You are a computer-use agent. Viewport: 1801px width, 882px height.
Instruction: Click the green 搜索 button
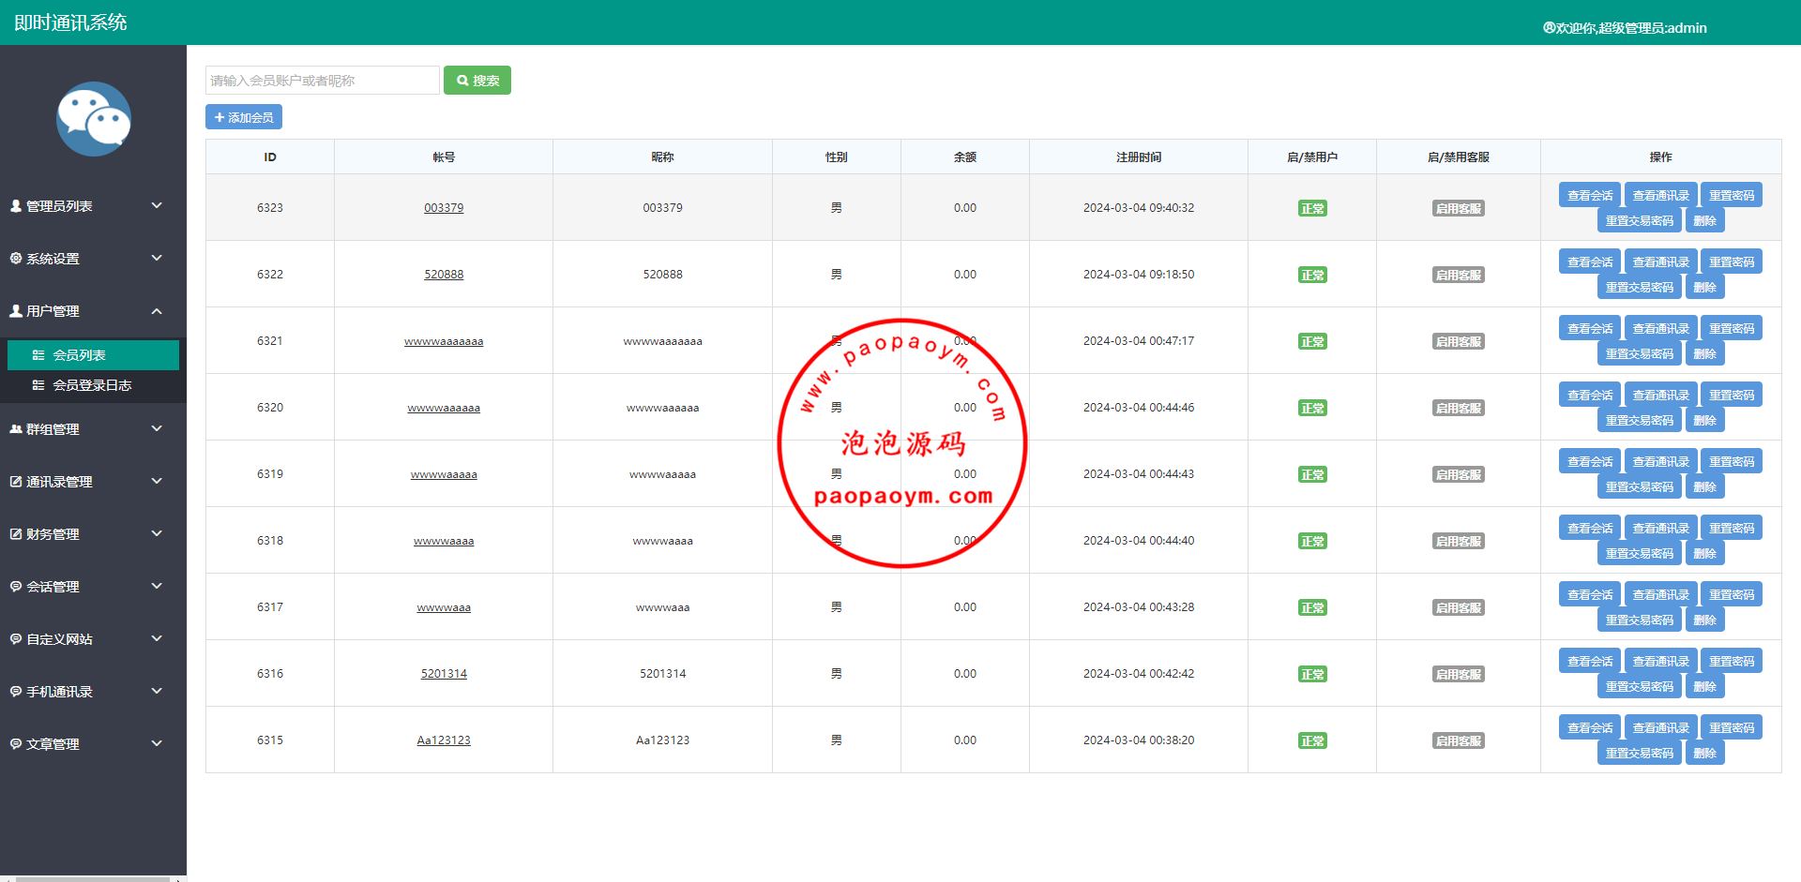[x=477, y=81]
